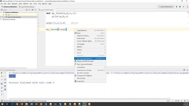Choose Execute Line in Console

click(x=90, y=70)
